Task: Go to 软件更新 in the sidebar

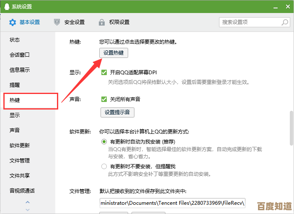Action: coord(20,146)
